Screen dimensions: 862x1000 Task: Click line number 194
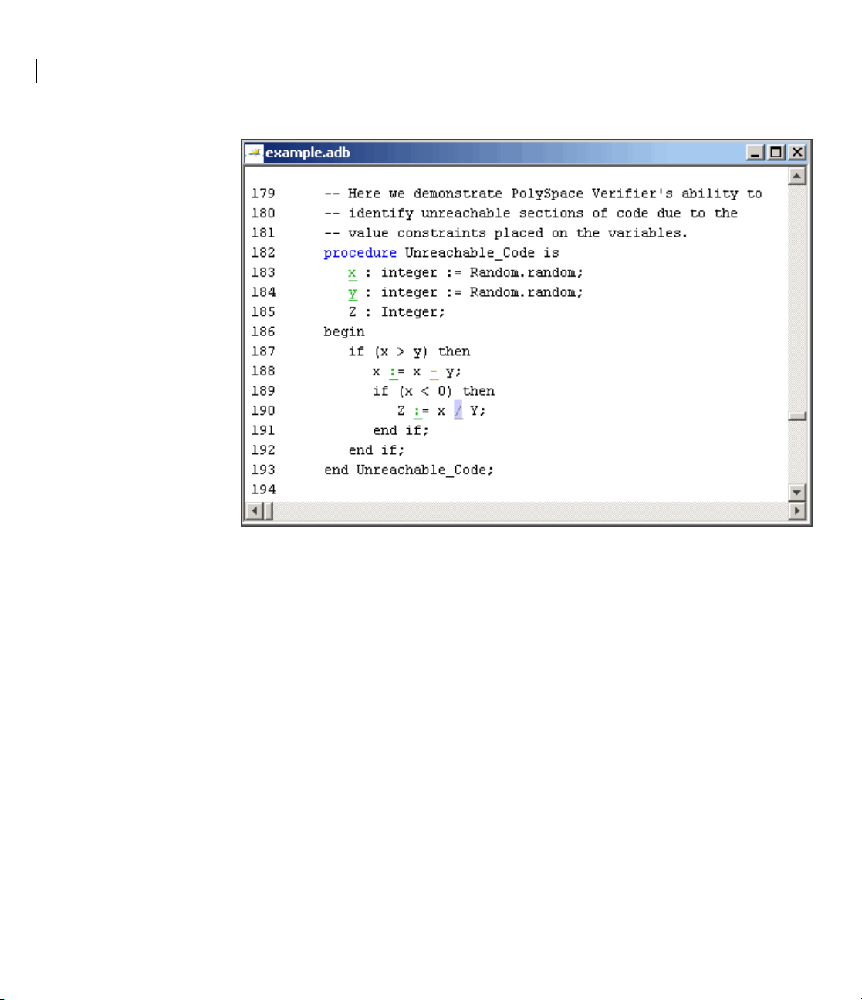[263, 490]
